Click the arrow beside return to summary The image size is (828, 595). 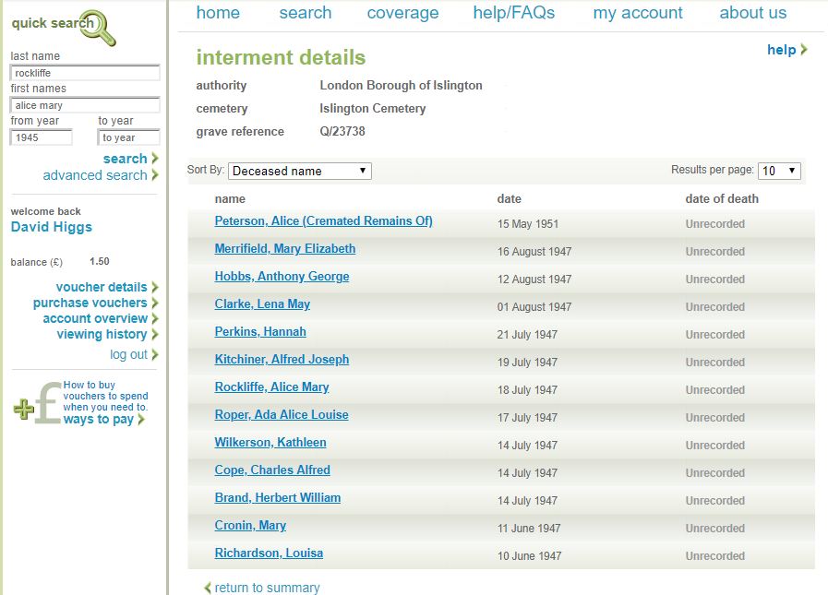click(x=206, y=587)
